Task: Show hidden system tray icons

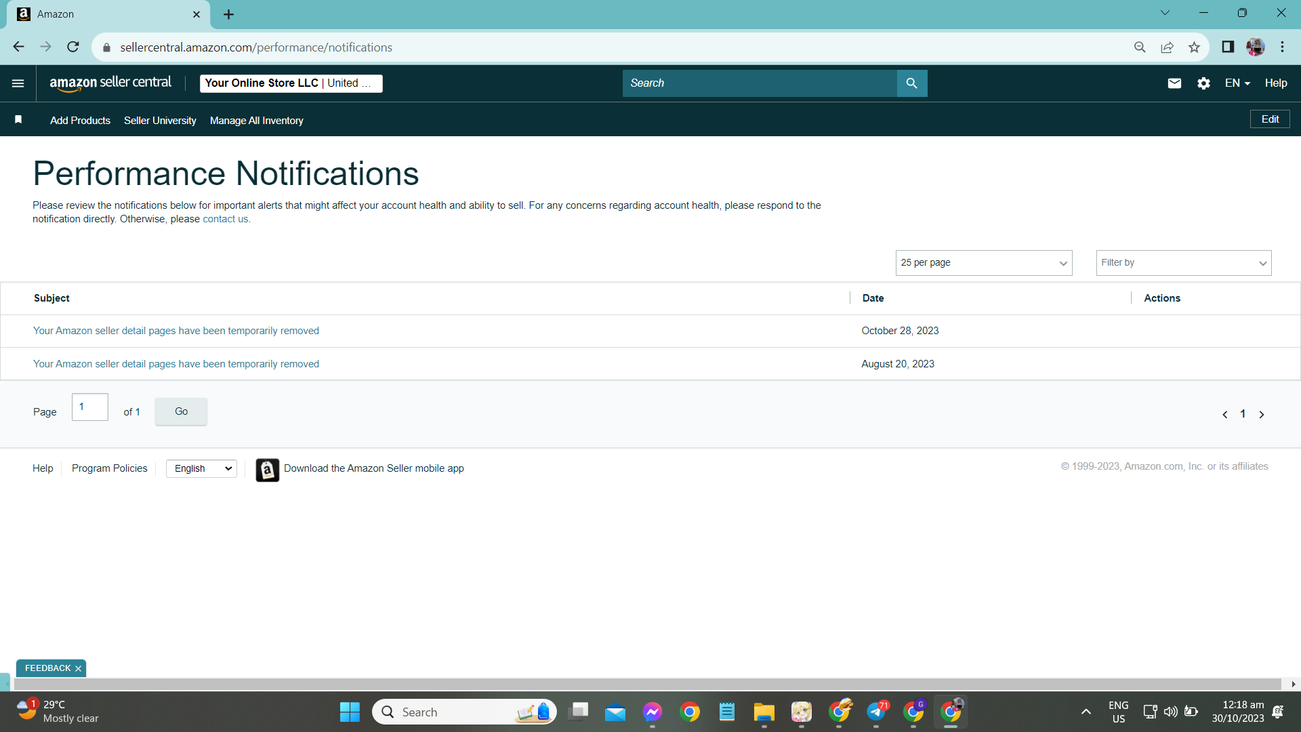Action: point(1086,712)
